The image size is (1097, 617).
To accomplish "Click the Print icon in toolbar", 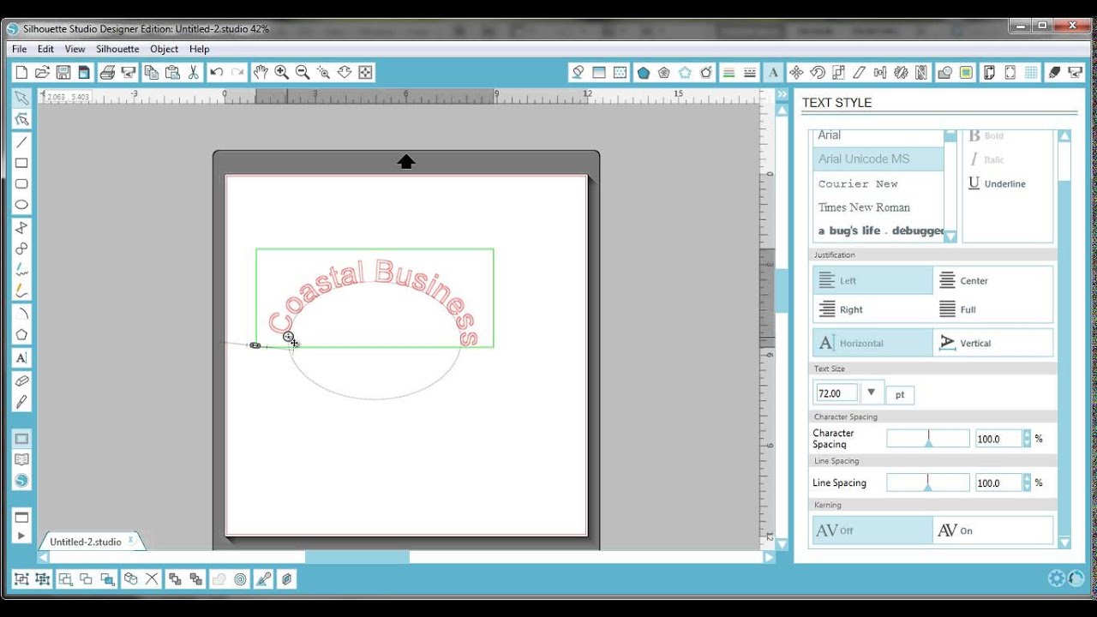I will click(107, 73).
